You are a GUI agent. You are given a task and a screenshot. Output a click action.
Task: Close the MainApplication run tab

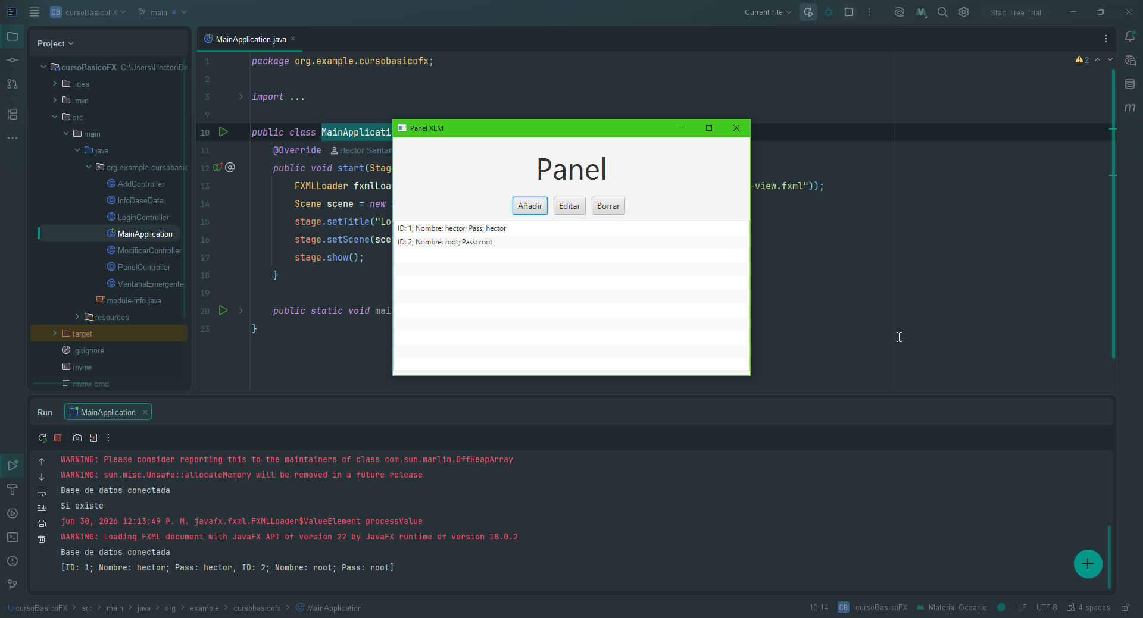tap(145, 412)
